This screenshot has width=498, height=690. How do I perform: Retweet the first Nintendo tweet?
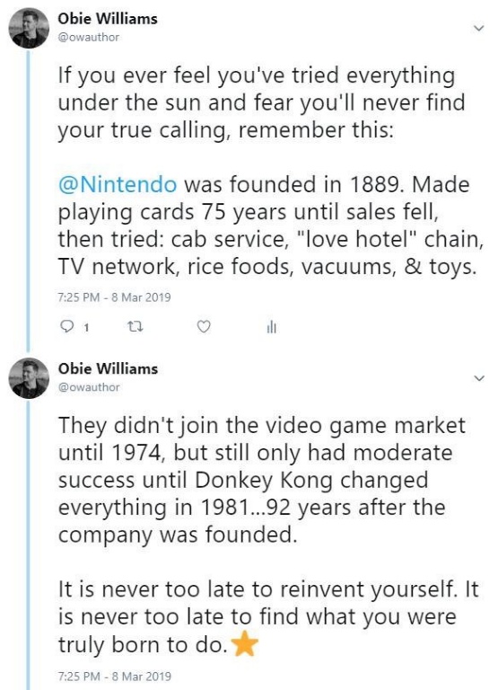[135, 327]
